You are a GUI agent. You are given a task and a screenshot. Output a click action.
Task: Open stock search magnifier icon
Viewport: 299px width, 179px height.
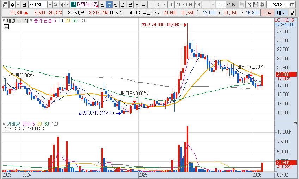click(x=55, y=4)
